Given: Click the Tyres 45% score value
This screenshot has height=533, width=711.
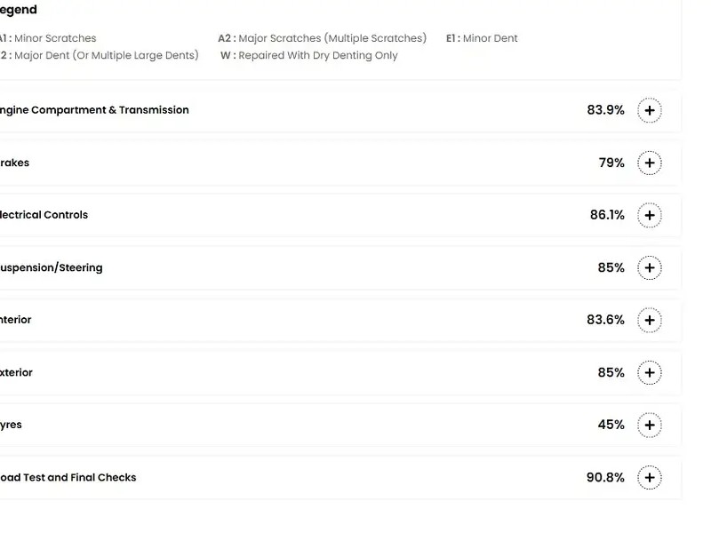Looking at the screenshot, I should pyautogui.click(x=611, y=425).
